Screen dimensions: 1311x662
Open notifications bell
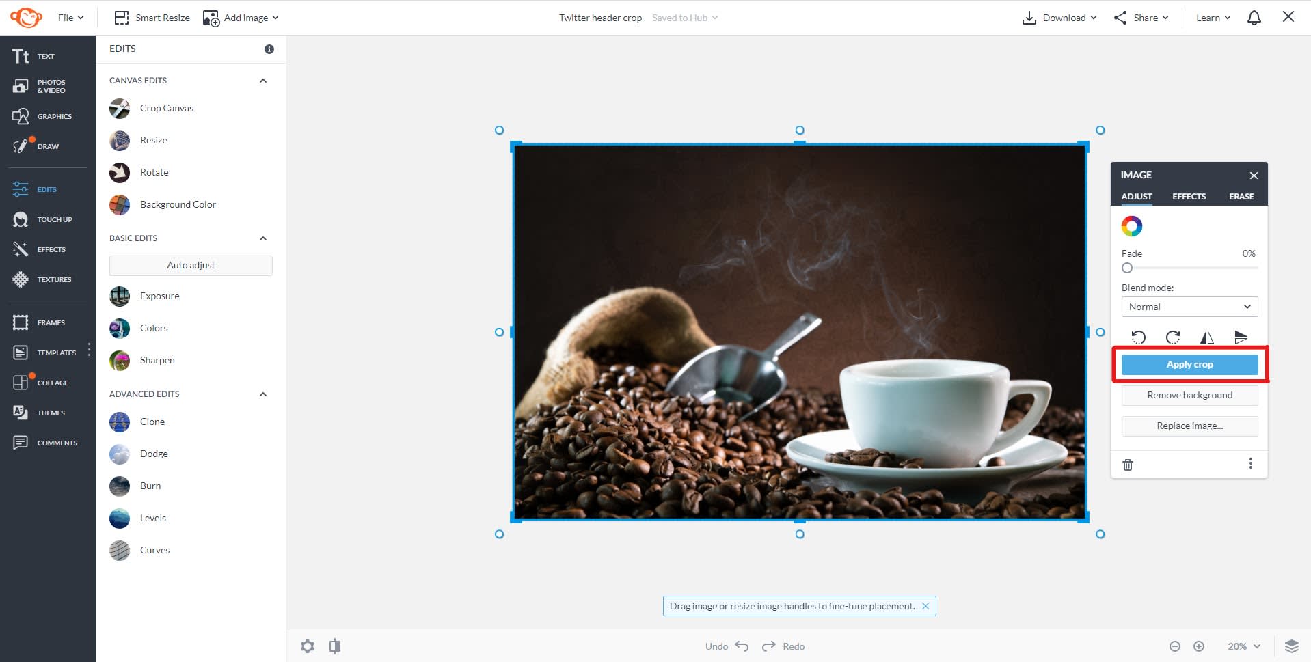click(x=1254, y=18)
